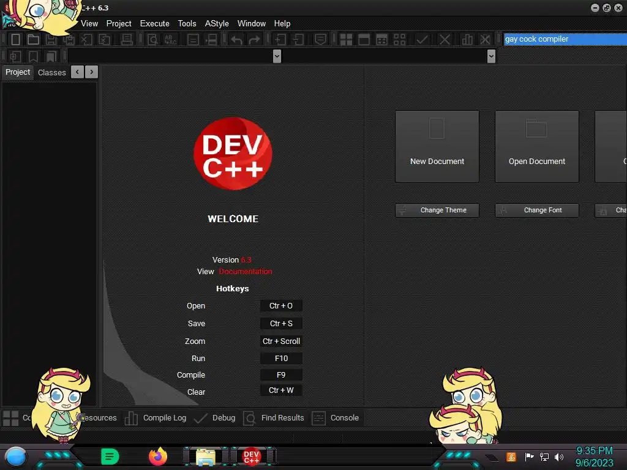Click the Insert snippet toolbar icon

click(x=15, y=56)
